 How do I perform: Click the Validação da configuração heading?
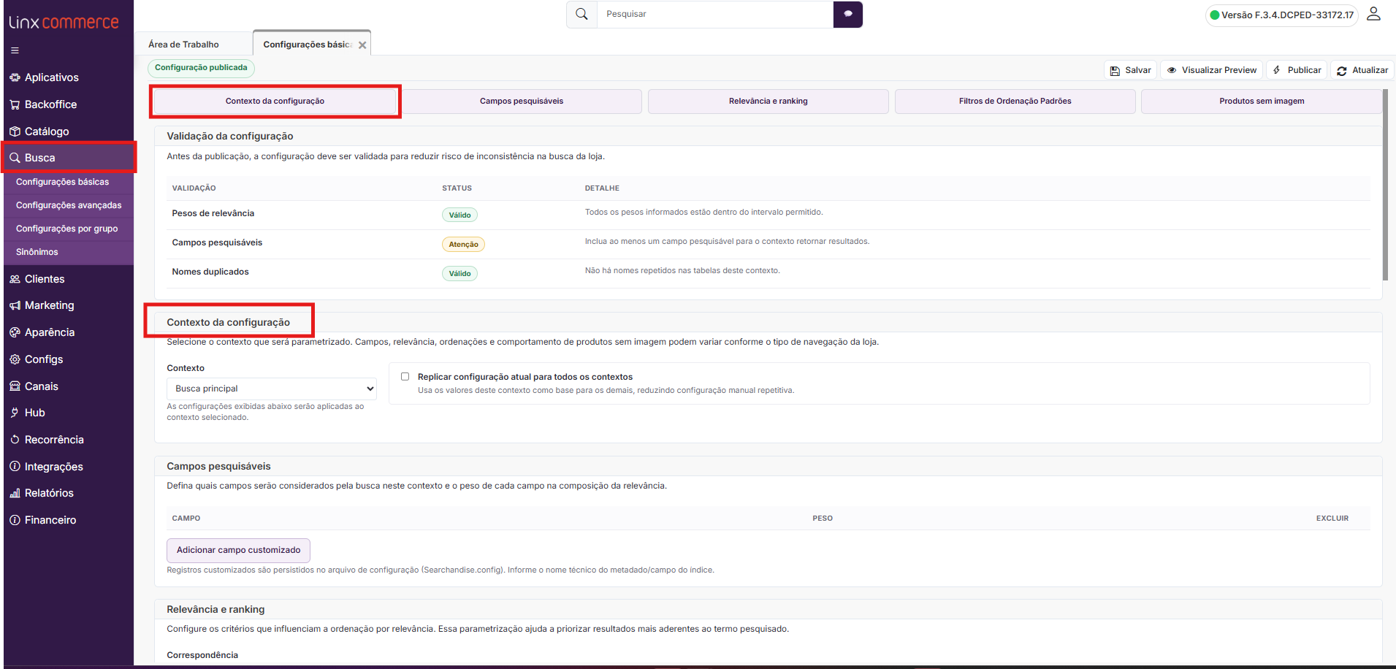coord(230,136)
